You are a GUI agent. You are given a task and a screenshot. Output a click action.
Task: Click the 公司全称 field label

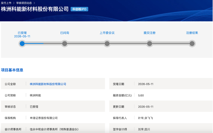coord(10,84)
